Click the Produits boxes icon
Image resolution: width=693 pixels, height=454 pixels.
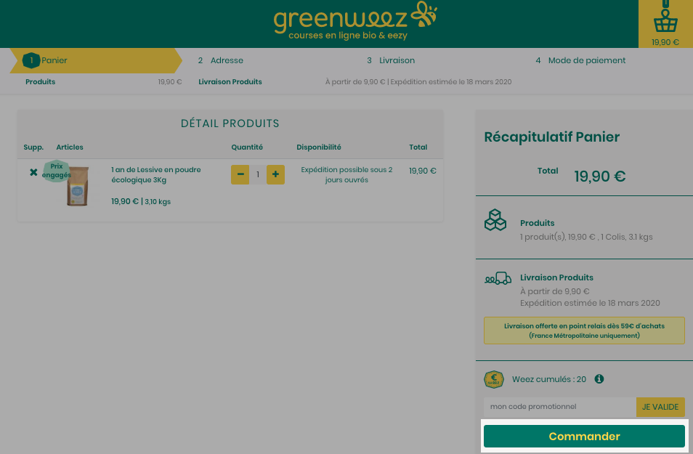tap(495, 220)
